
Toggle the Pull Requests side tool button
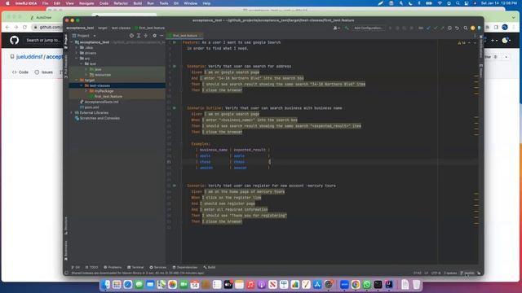click(x=66, y=67)
